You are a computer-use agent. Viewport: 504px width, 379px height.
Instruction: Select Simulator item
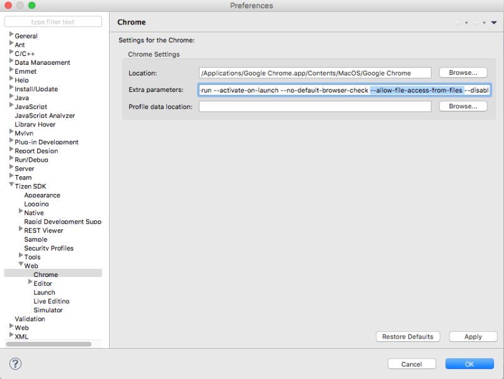(48, 310)
